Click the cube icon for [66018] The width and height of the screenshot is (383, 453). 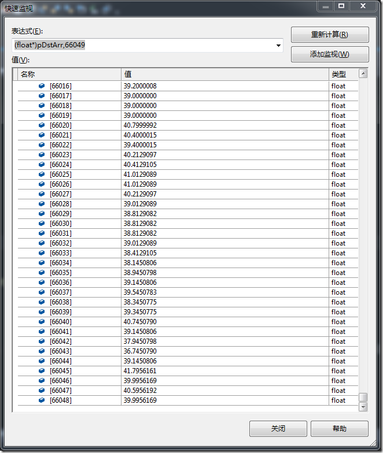pos(42,105)
